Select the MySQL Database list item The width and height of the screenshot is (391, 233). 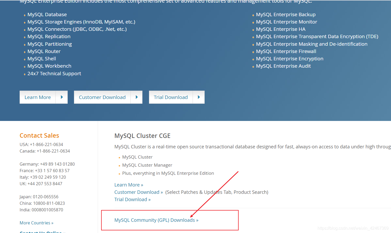tap(47, 15)
